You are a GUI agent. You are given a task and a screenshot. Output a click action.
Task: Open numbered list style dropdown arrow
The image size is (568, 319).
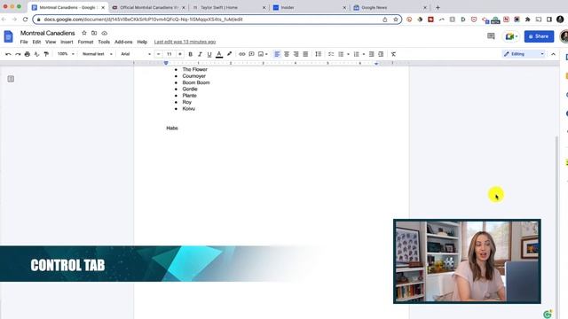(x=364, y=54)
